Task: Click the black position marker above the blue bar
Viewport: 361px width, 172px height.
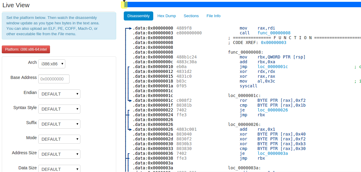Action: 125,1
